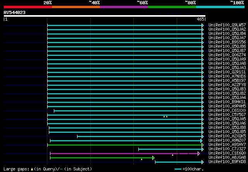
Task: Click the purple alignment bar of UniRef100_C1E6Q0
Action: (124, 153)
